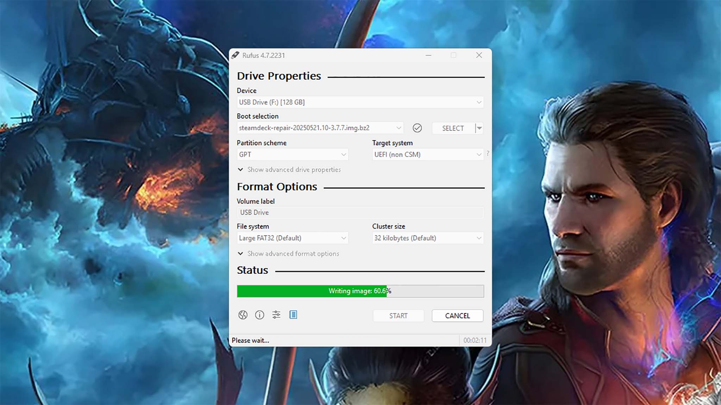Click the Cluster size label
Viewport: 721px width, 405px height.
coord(389,226)
